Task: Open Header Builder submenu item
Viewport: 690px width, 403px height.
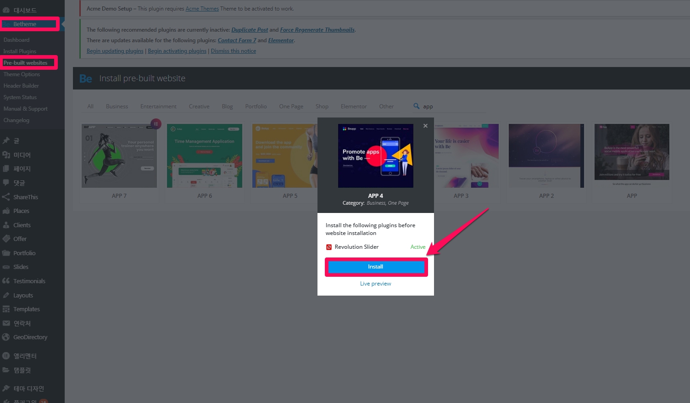Action: pyautogui.click(x=21, y=86)
